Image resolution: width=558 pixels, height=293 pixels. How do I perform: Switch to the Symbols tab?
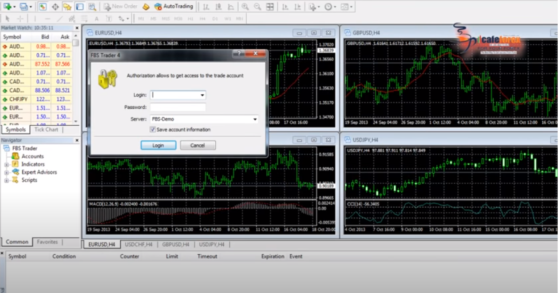(x=16, y=130)
